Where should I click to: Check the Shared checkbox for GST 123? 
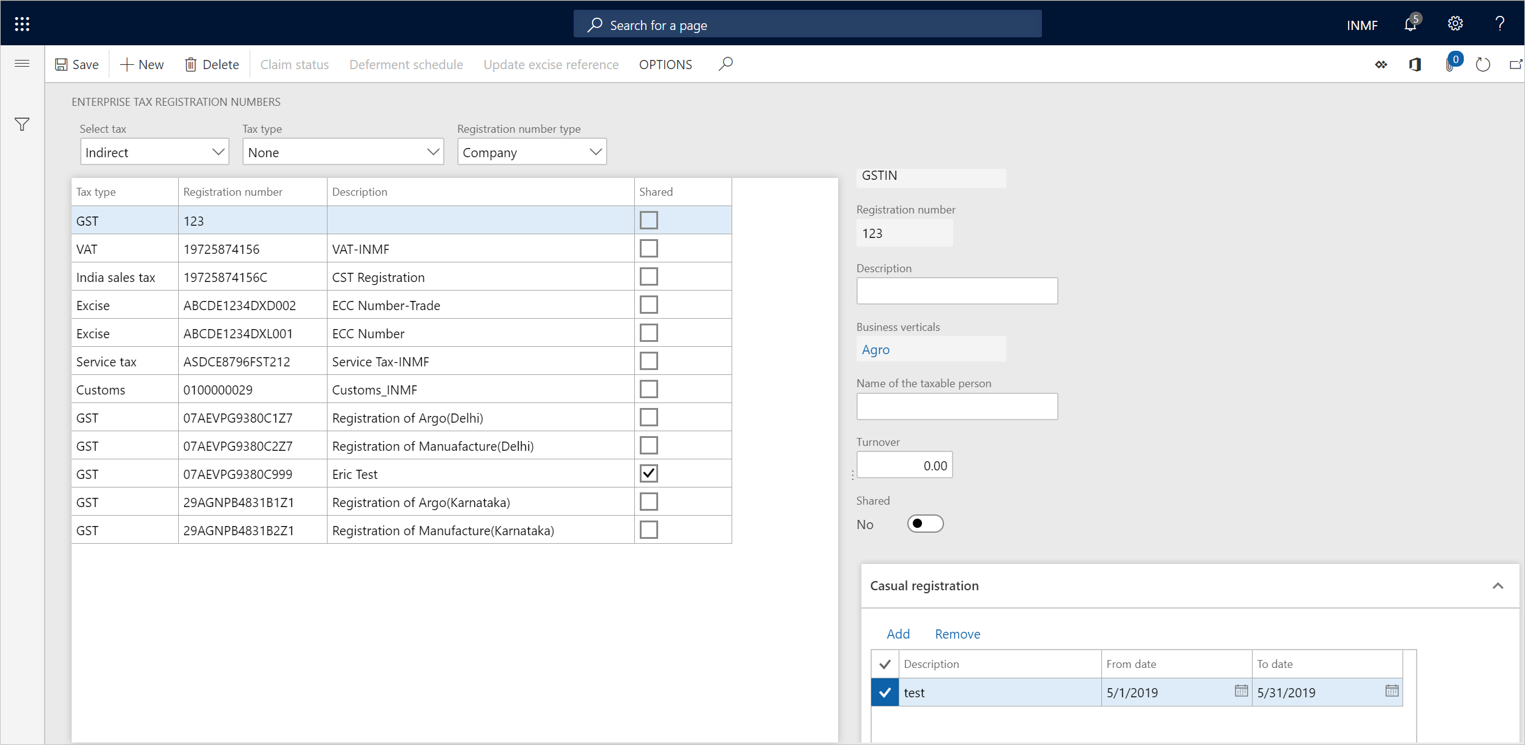(x=649, y=220)
